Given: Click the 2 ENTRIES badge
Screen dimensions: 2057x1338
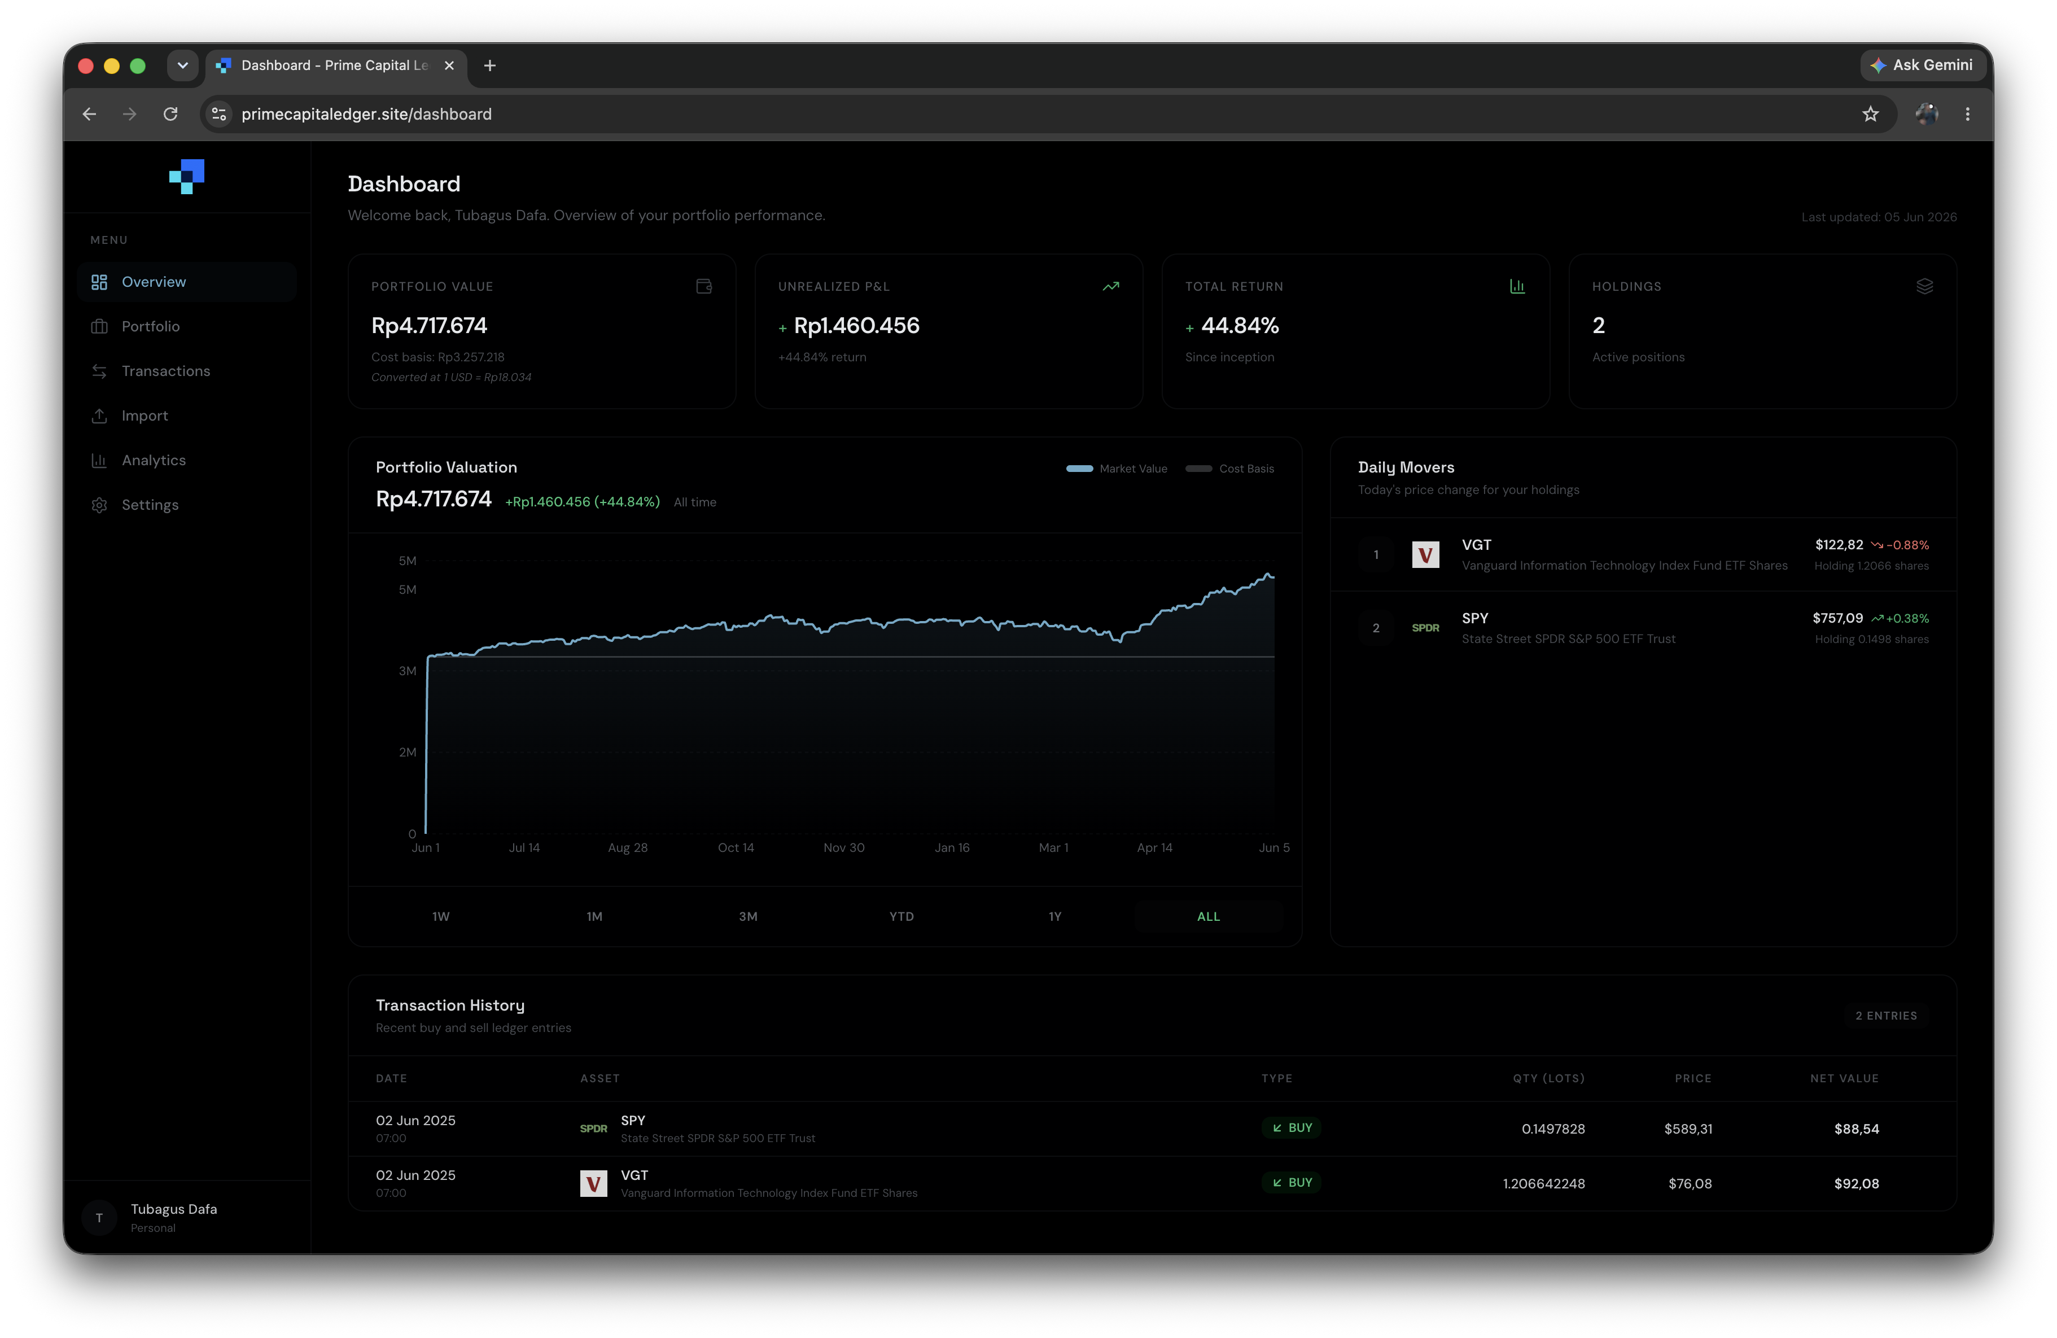Looking at the screenshot, I should [x=1887, y=1016].
